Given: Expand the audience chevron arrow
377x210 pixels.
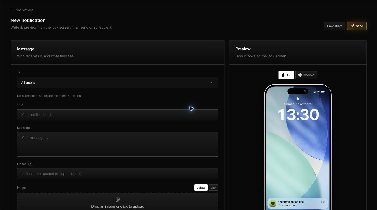Looking at the screenshot, I should pos(212,83).
